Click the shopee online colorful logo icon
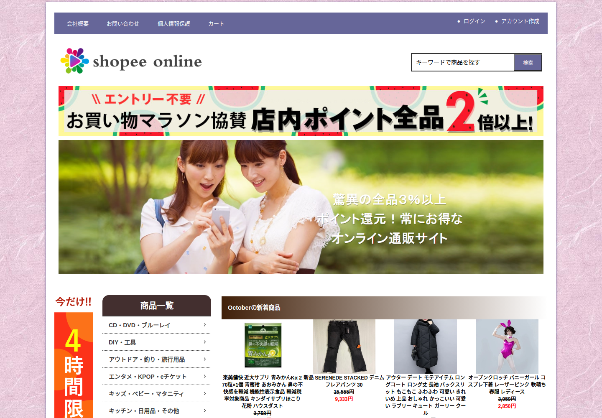 74,61
